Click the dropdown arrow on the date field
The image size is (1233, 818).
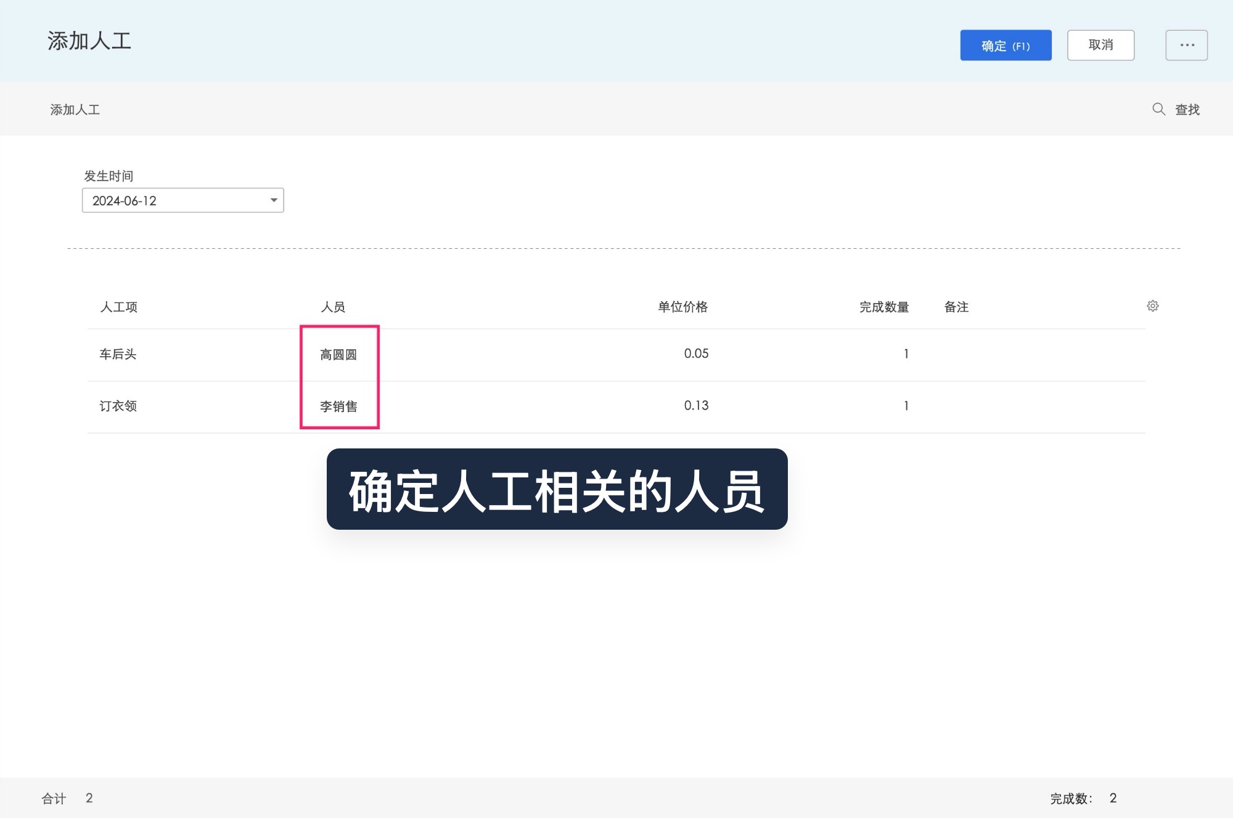click(273, 200)
